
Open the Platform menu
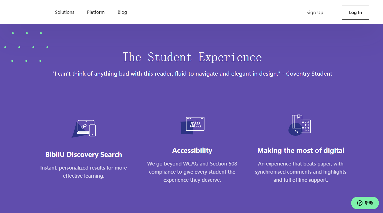tap(96, 12)
